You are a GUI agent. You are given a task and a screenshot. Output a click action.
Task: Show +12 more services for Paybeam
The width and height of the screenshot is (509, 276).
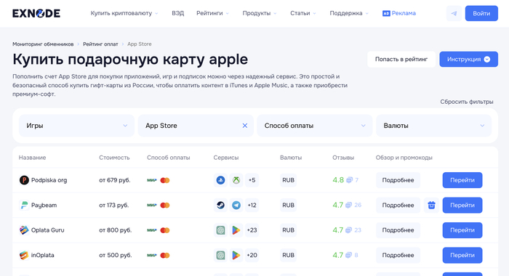coord(252,205)
